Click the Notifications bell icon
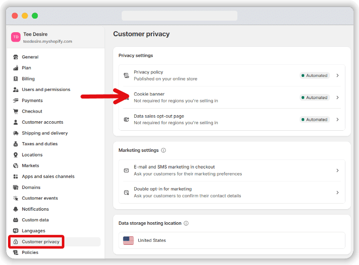 tap(16, 209)
